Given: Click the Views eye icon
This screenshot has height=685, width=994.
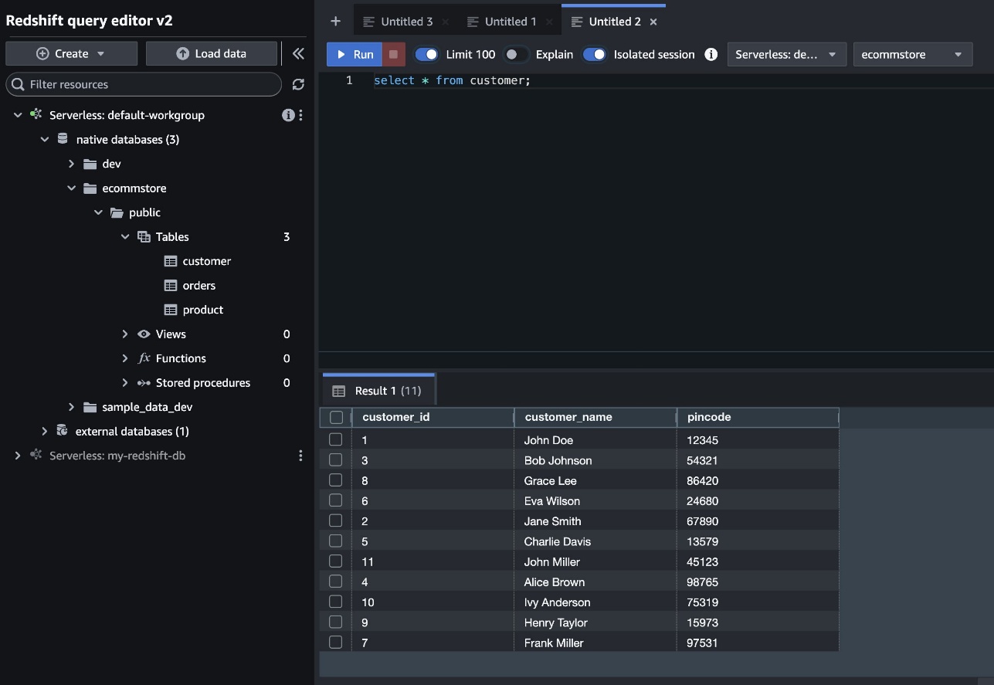Looking at the screenshot, I should click(x=144, y=334).
